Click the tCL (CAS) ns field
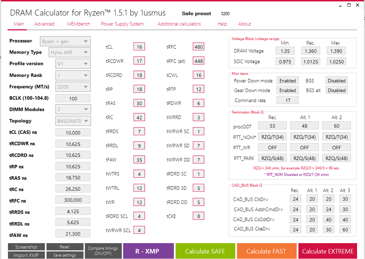The width and height of the screenshot is (365, 259). (73, 133)
